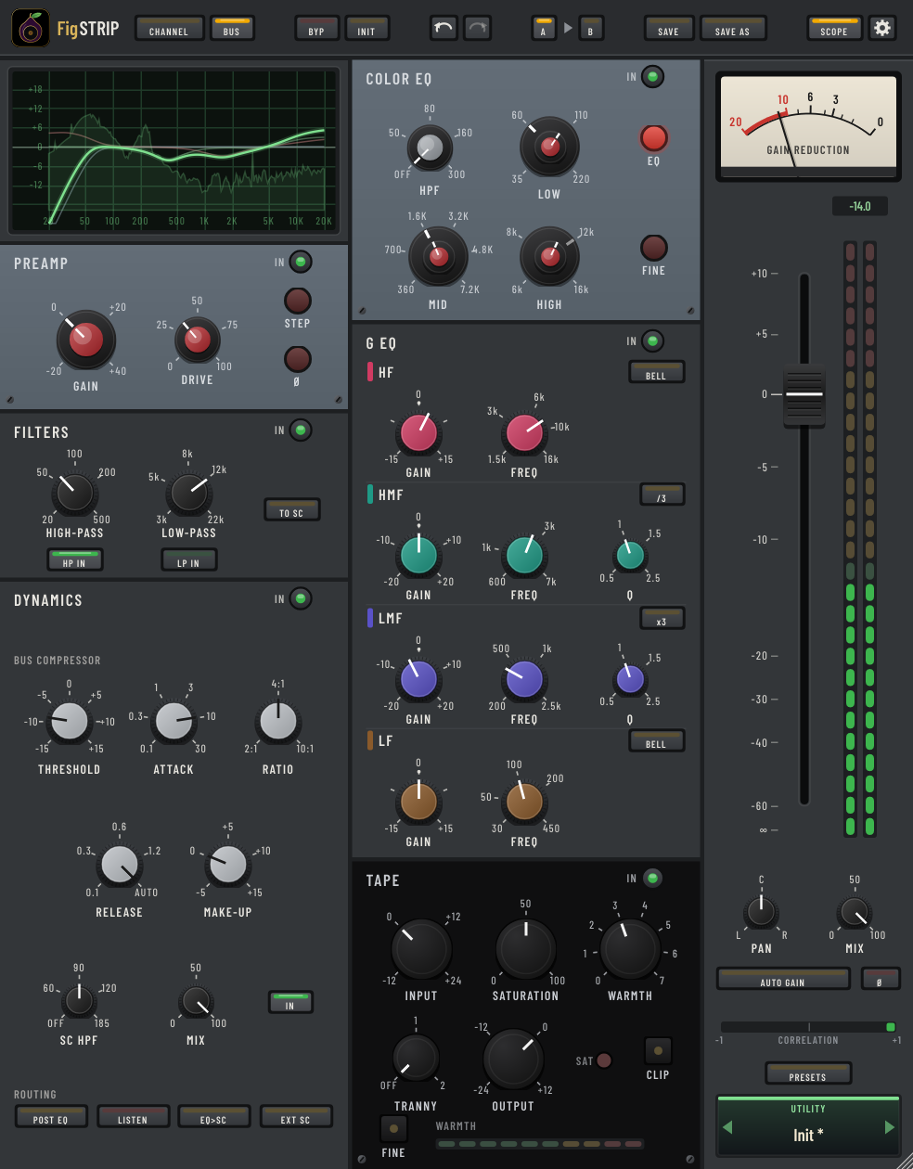Click the FigSTRIP fig logo icon
Viewport: 913px width, 1169px height.
pyautogui.click(x=31, y=29)
